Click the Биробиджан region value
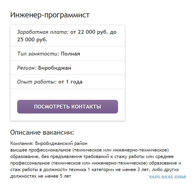Screen dimensions: 193x185 coord(55,68)
